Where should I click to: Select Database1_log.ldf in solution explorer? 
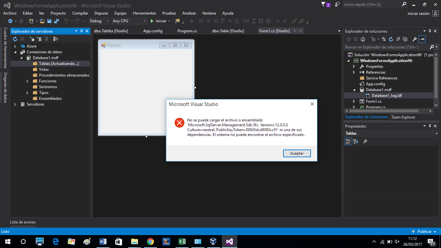(x=387, y=96)
